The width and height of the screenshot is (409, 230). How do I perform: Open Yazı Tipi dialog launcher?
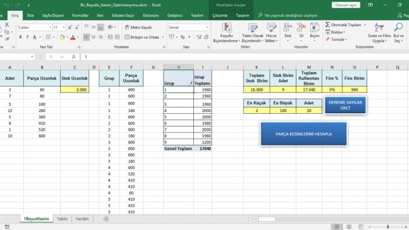[x=79, y=47]
